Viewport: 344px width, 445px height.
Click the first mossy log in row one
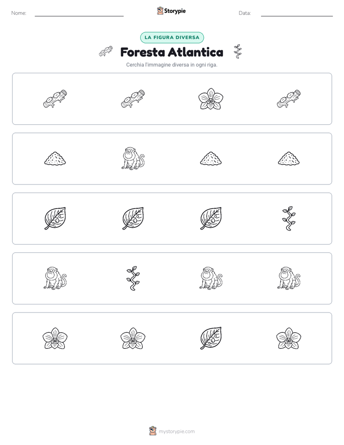tap(55, 99)
